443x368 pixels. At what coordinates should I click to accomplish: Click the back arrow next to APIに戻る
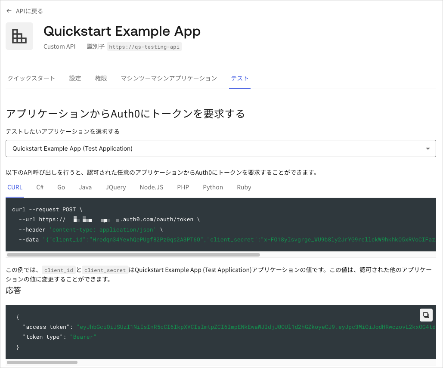pyautogui.click(x=9, y=11)
